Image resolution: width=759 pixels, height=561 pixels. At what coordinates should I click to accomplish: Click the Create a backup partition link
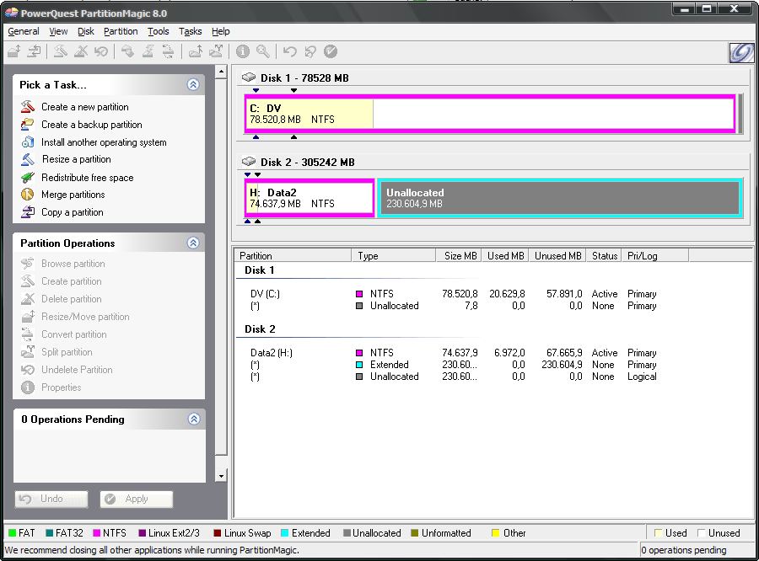(92, 125)
